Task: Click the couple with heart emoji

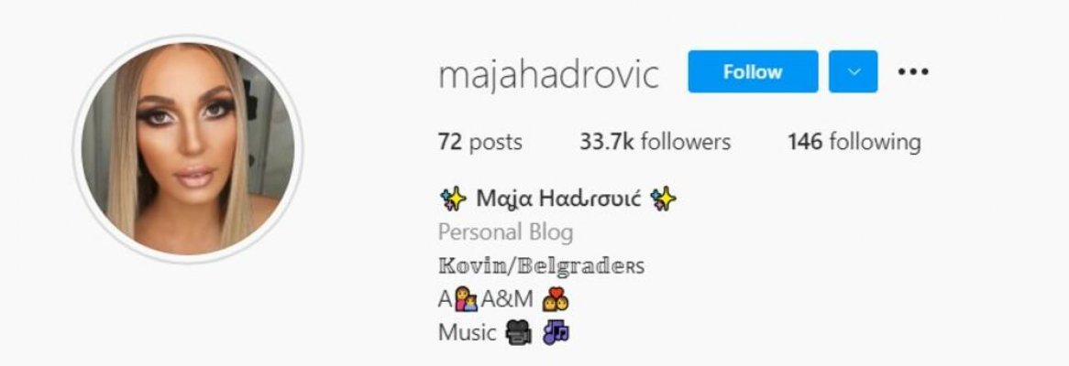Action: [x=556, y=299]
